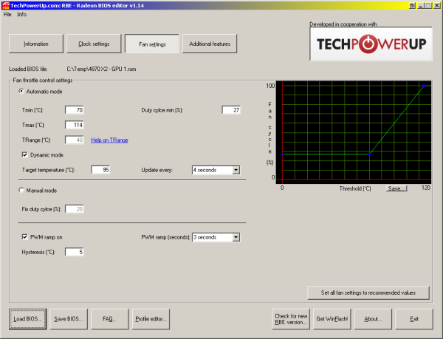Toggle the PWM ramp on checkbox
Image resolution: width=443 pixels, height=339 pixels.
tap(25, 237)
